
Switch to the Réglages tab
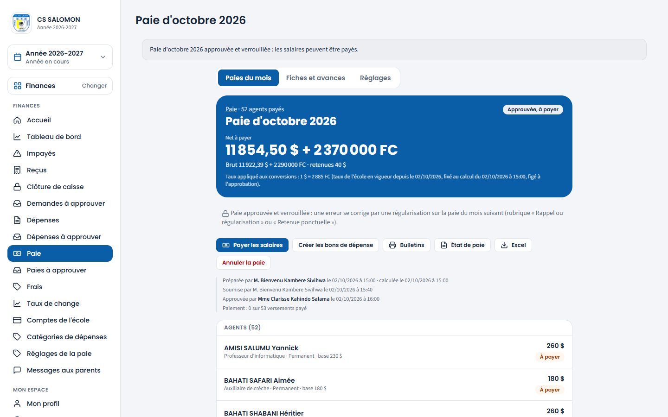[375, 78]
